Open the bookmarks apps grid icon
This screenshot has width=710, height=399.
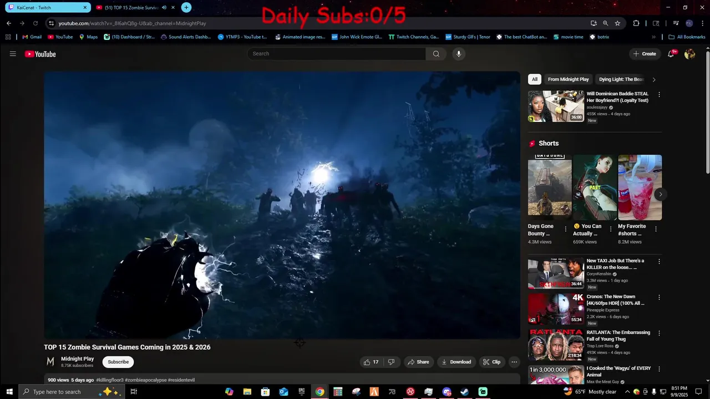point(8,37)
